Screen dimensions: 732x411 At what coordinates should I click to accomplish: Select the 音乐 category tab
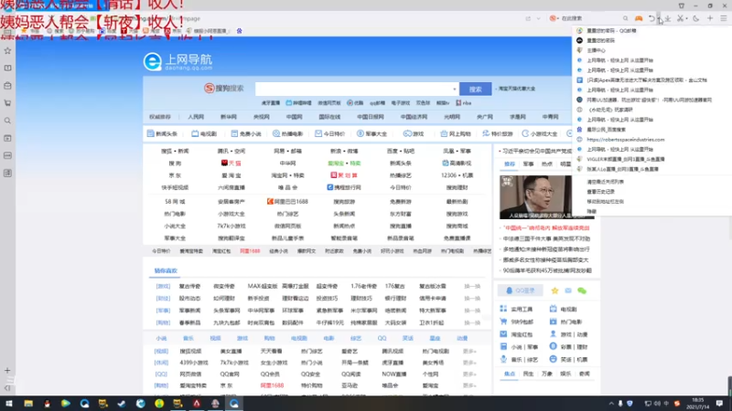(x=188, y=338)
